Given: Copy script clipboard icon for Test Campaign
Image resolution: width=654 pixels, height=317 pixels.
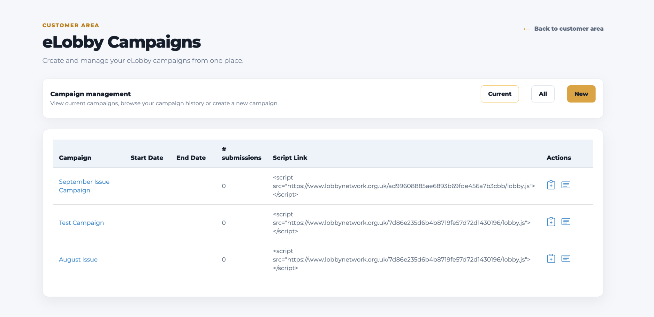Looking at the screenshot, I should [551, 222].
